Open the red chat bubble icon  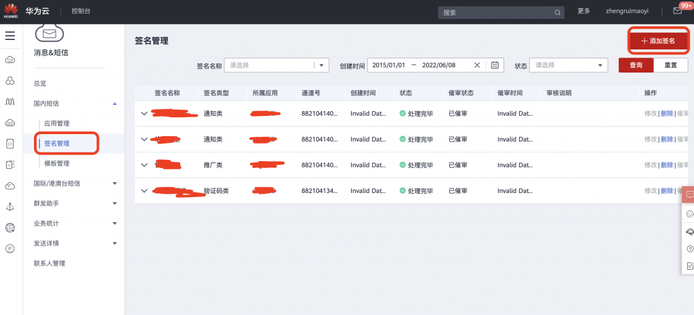point(689,194)
